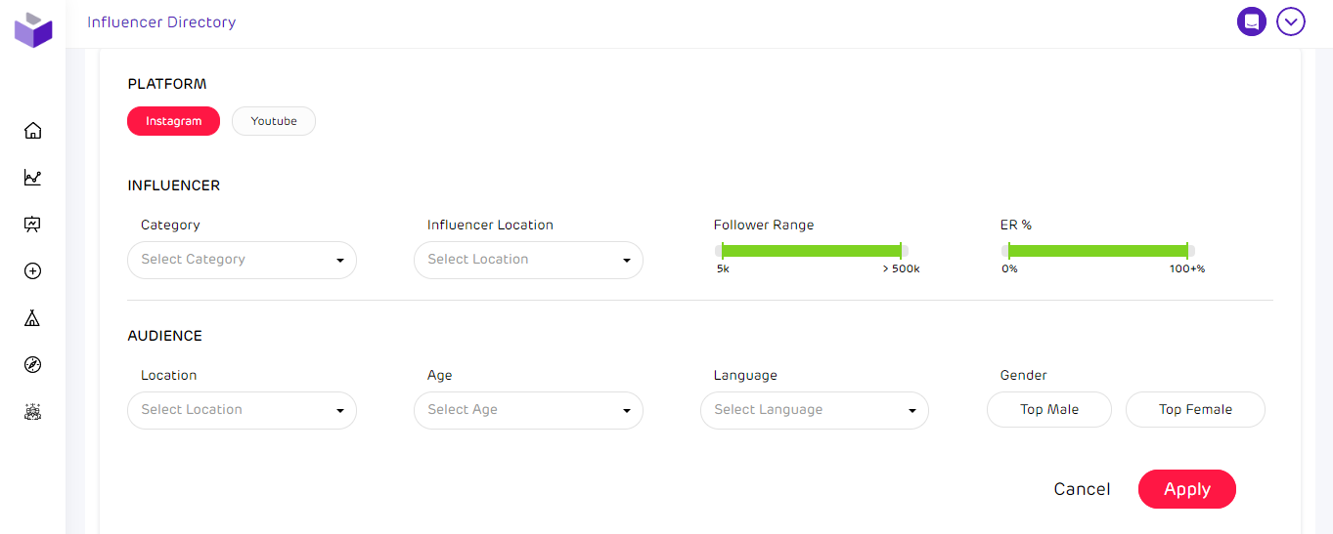Expand the Select Language dropdown
The height and width of the screenshot is (534, 1333).
814,410
